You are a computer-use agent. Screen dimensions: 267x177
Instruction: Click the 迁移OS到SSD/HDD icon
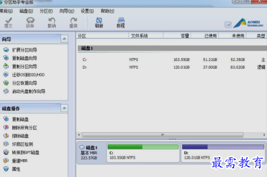pyautogui.click(x=6, y=75)
